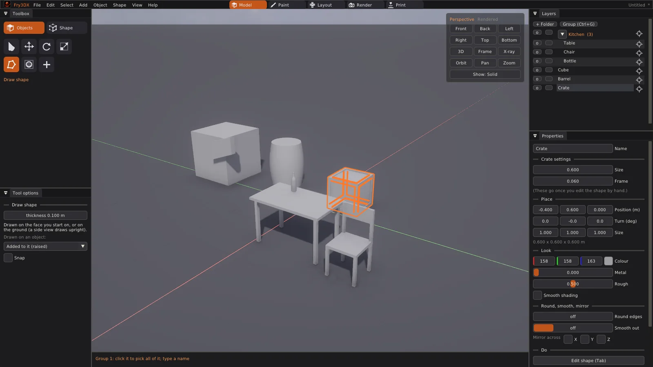Locate the Cube layer target icon

pyautogui.click(x=639, y=71)
